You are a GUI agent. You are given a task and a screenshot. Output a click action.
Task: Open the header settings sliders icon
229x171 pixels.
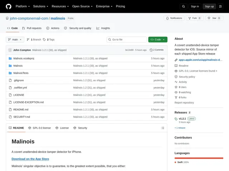coord(220,6)
